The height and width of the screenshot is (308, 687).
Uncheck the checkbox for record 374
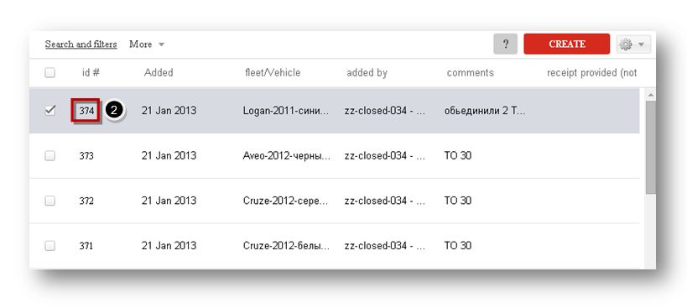(50, 111)
